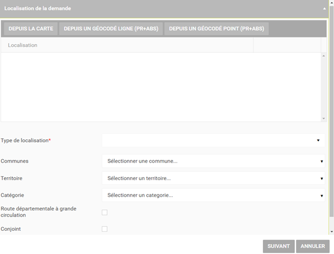Click the Localisation column header
Image resolution: width=334 pixels, height=254 pixels.
click(x=127, y=45)
